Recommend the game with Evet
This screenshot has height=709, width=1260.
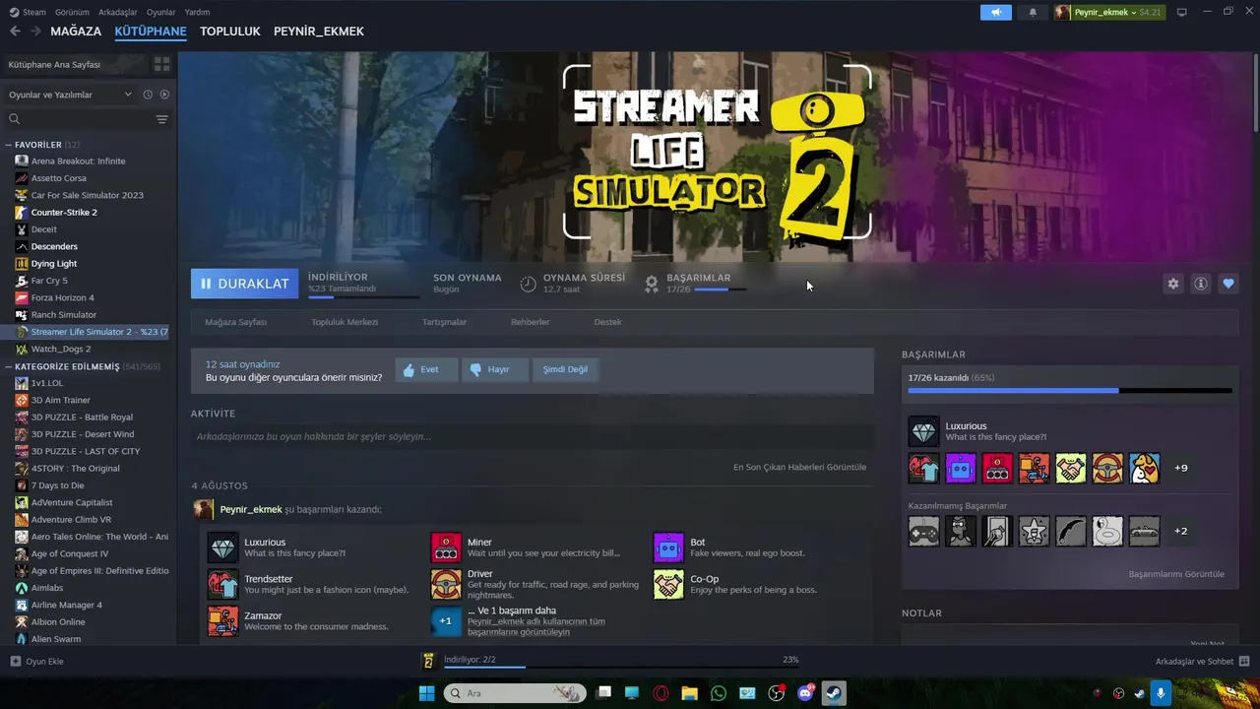point(426,369)
